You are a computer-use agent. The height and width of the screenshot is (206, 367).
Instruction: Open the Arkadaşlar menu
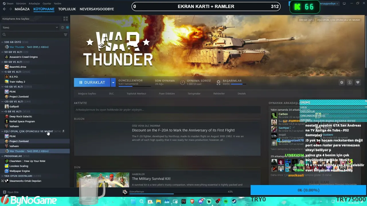(34, 3)
